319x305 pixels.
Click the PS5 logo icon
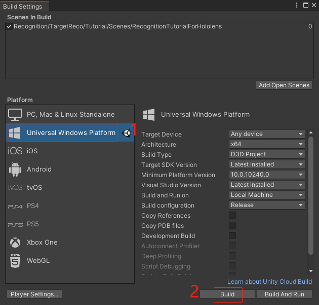[x=15, y=225]
